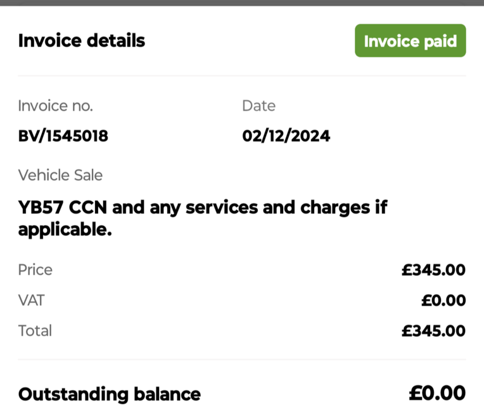Click the Date label
Viewport: 484px width, 420px height.
[x=258, y=106]
